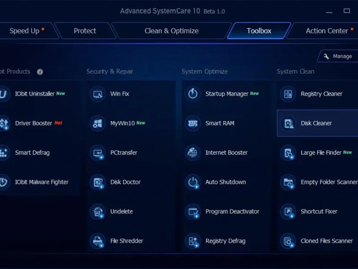Click the info icon beside Products heading
358x269 pixels.
coord(40,72)
